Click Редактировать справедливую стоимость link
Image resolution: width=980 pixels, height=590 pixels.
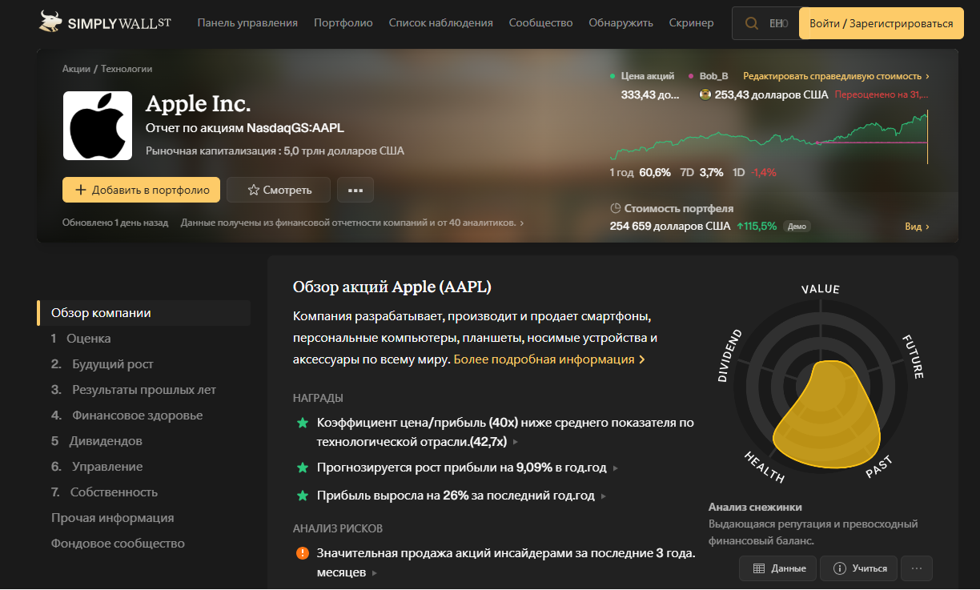(x=836, y=76)
